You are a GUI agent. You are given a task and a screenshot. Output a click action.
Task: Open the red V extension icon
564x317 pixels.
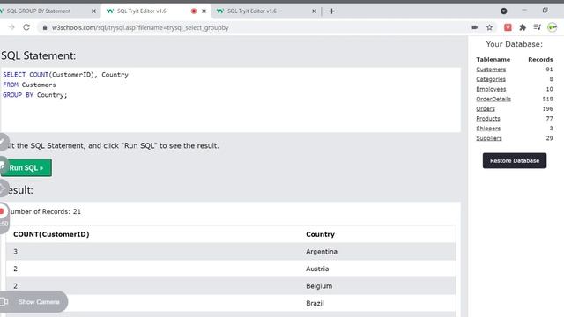(508, 27)
